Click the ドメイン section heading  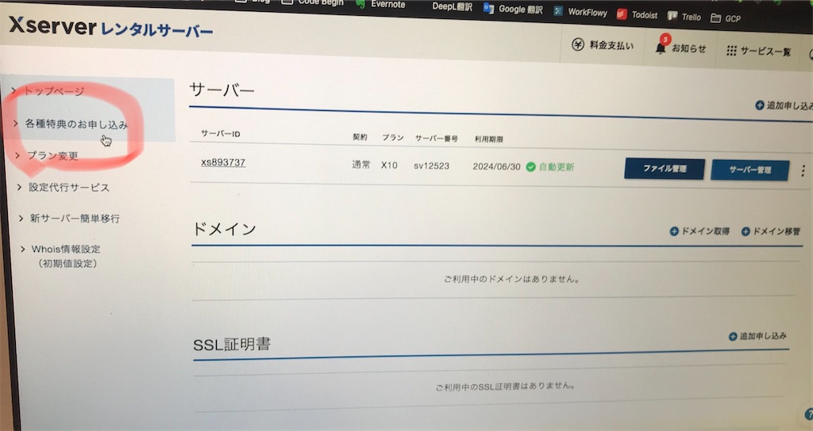tap(224, 228)
